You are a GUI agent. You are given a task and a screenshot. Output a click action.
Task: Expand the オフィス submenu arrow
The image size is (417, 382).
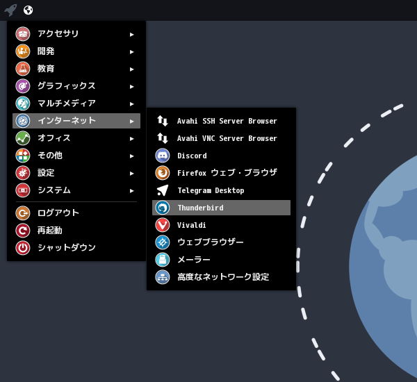coord(131,139)
